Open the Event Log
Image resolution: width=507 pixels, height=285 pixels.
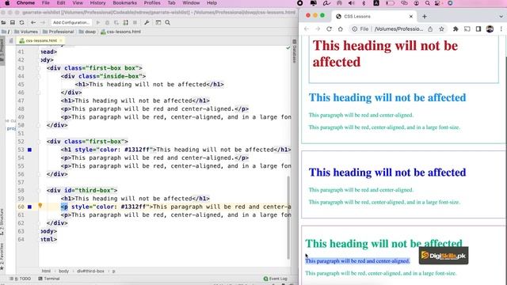coord(275,279)
